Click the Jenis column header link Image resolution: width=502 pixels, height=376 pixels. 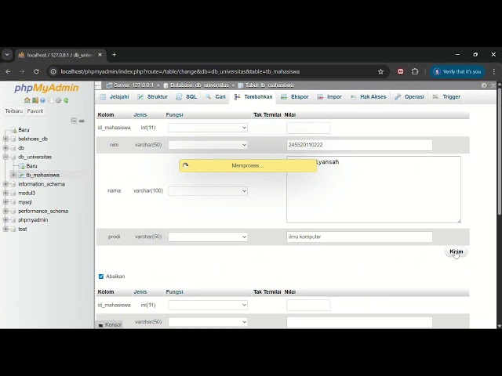(x=140, y=115)
